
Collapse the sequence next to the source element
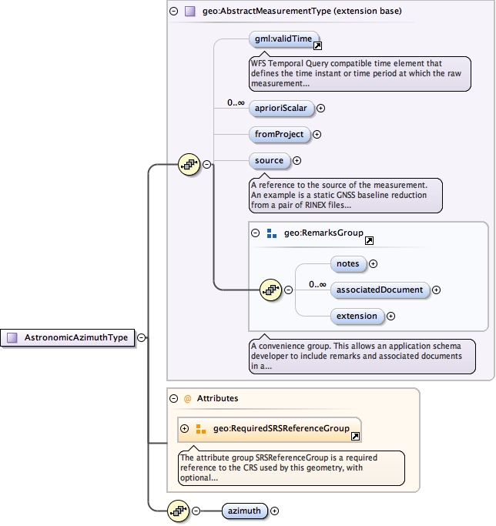pyautogui.click(x=206, y=164)
